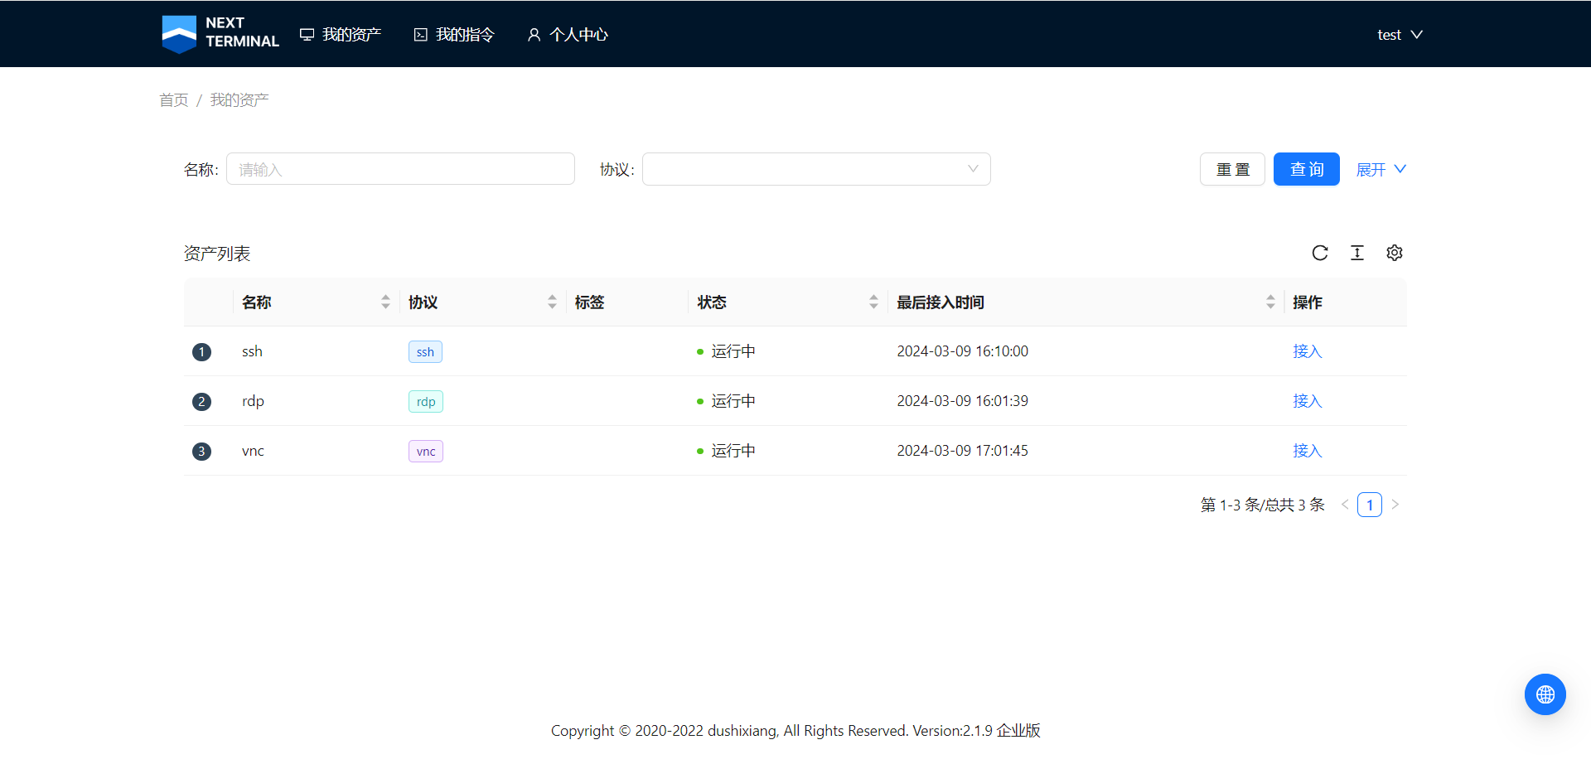Sort by 名称 column

385,302
